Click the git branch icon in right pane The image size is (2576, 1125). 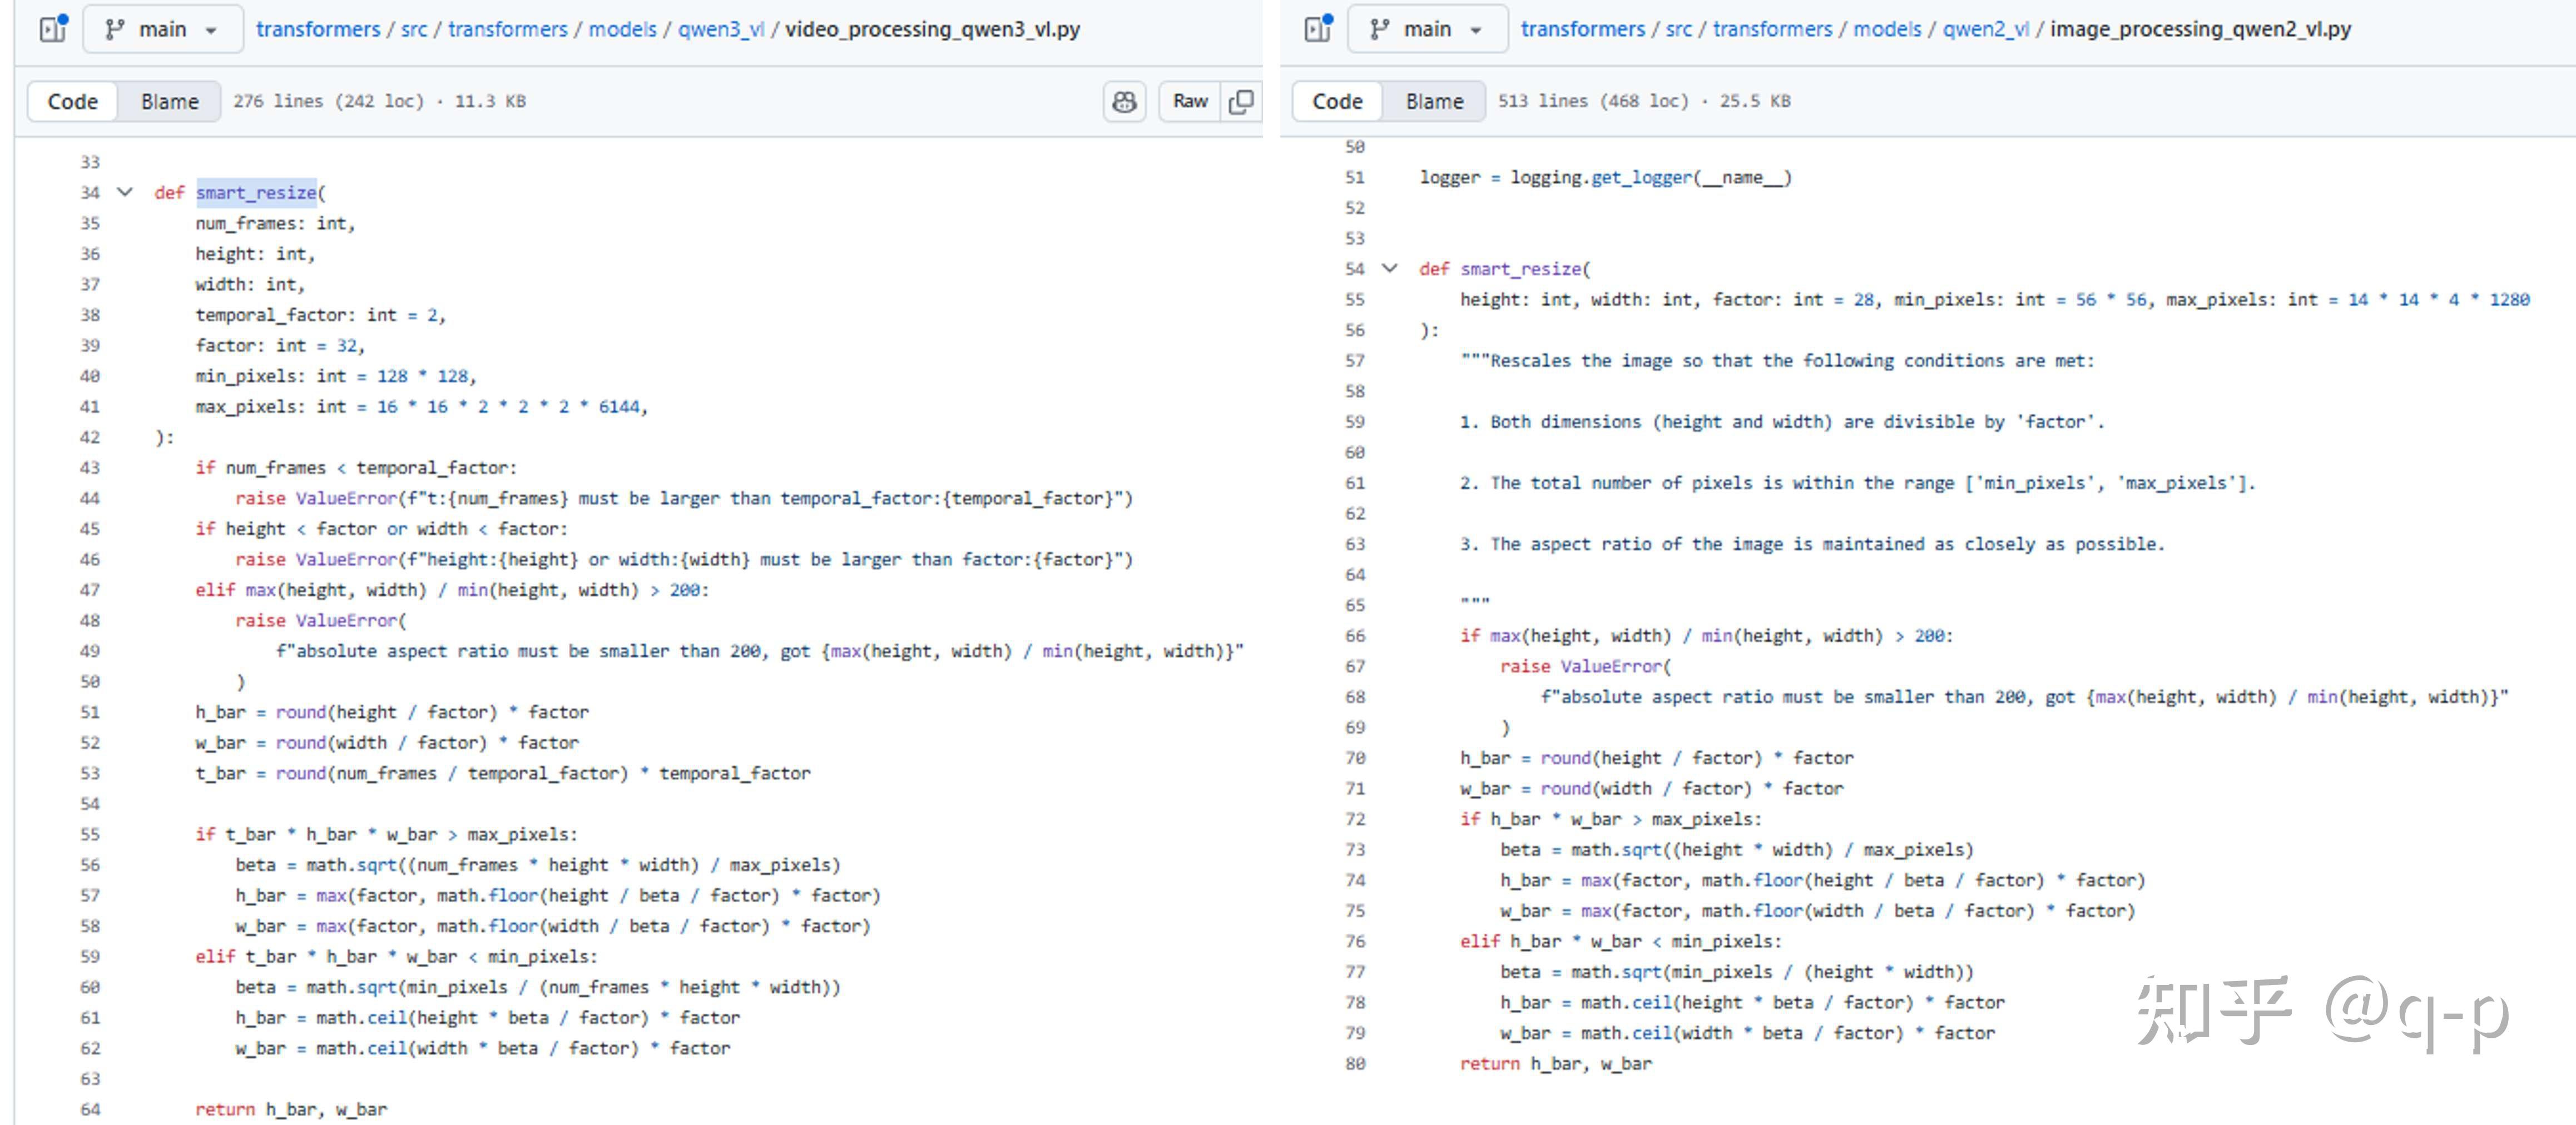point(1380,29)
